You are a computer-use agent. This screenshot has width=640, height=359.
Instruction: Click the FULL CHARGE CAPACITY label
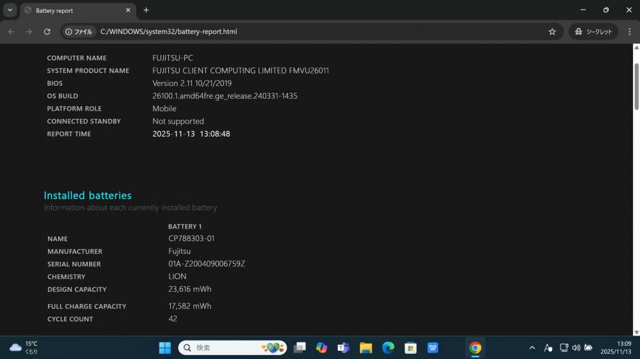[86, 307]
